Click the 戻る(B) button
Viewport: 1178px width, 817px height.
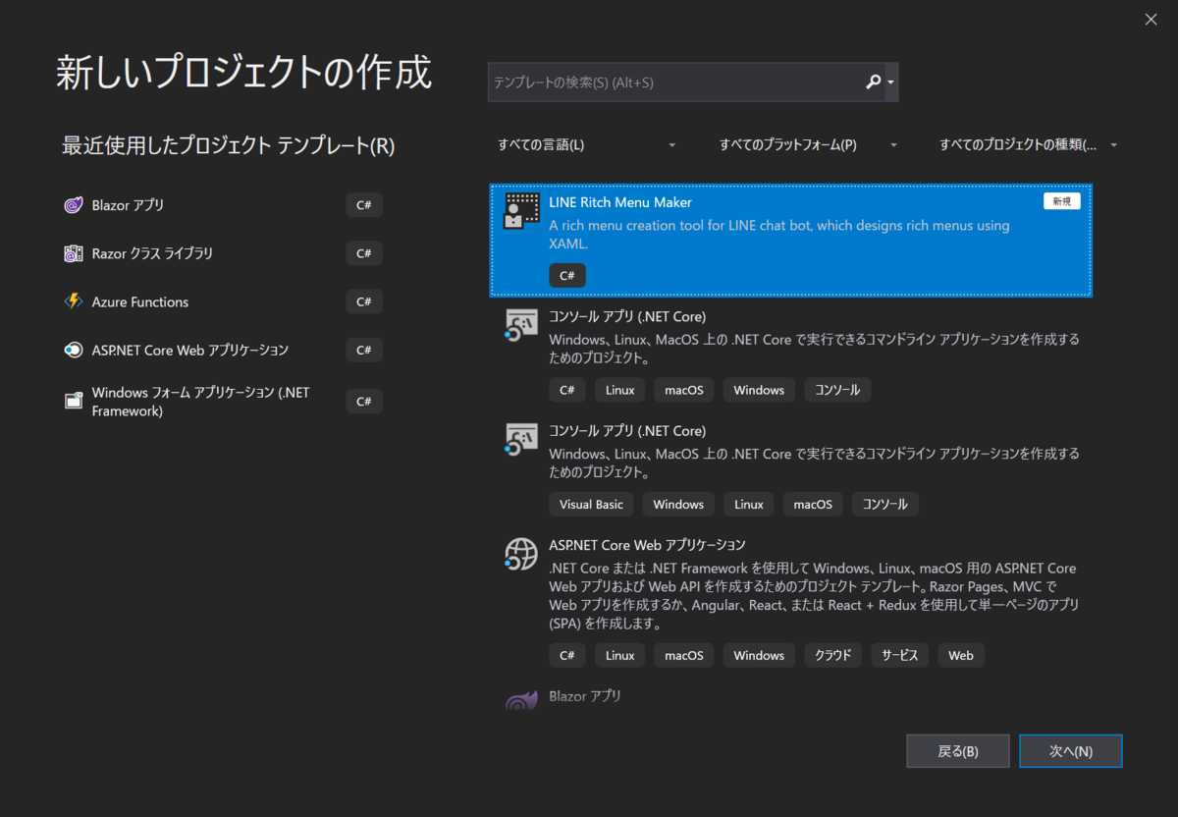click(958, 751)
